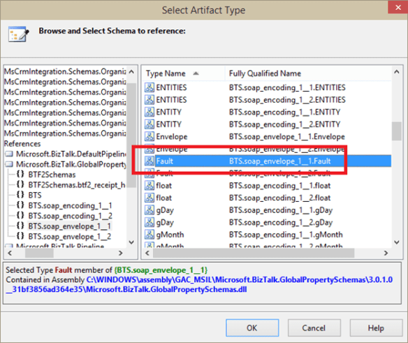
Task: Click the up arrow of tree panel scrollbar
Action: coord(131,71)
